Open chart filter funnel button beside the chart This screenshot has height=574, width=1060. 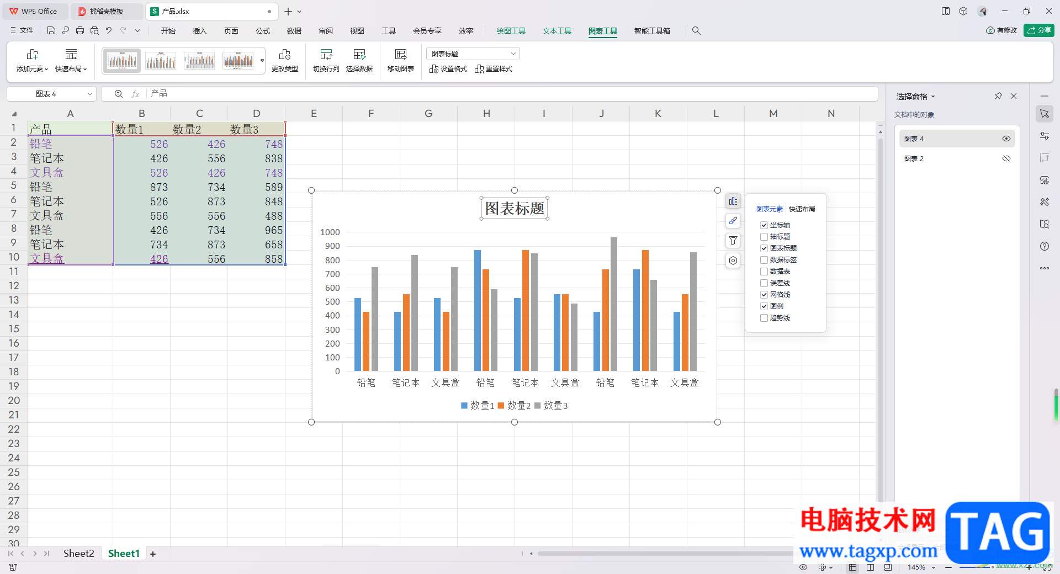(x=733, y=241)
